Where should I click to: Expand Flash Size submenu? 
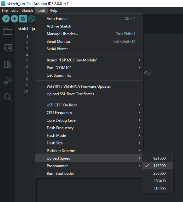[89, 143]
